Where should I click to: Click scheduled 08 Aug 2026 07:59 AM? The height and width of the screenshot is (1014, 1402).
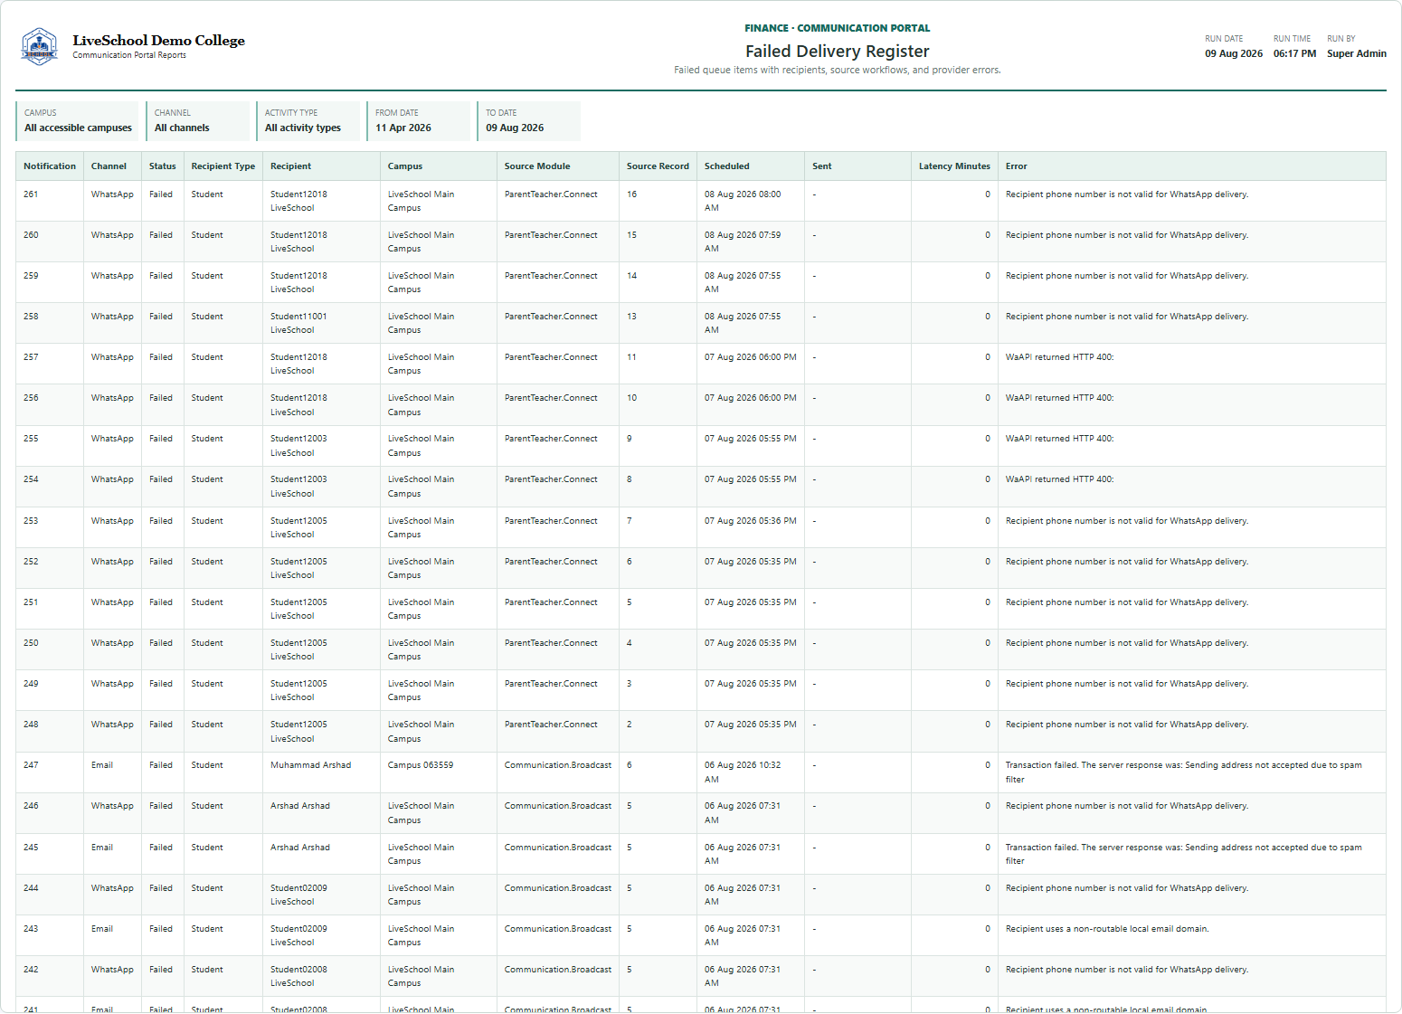(743, 242)
